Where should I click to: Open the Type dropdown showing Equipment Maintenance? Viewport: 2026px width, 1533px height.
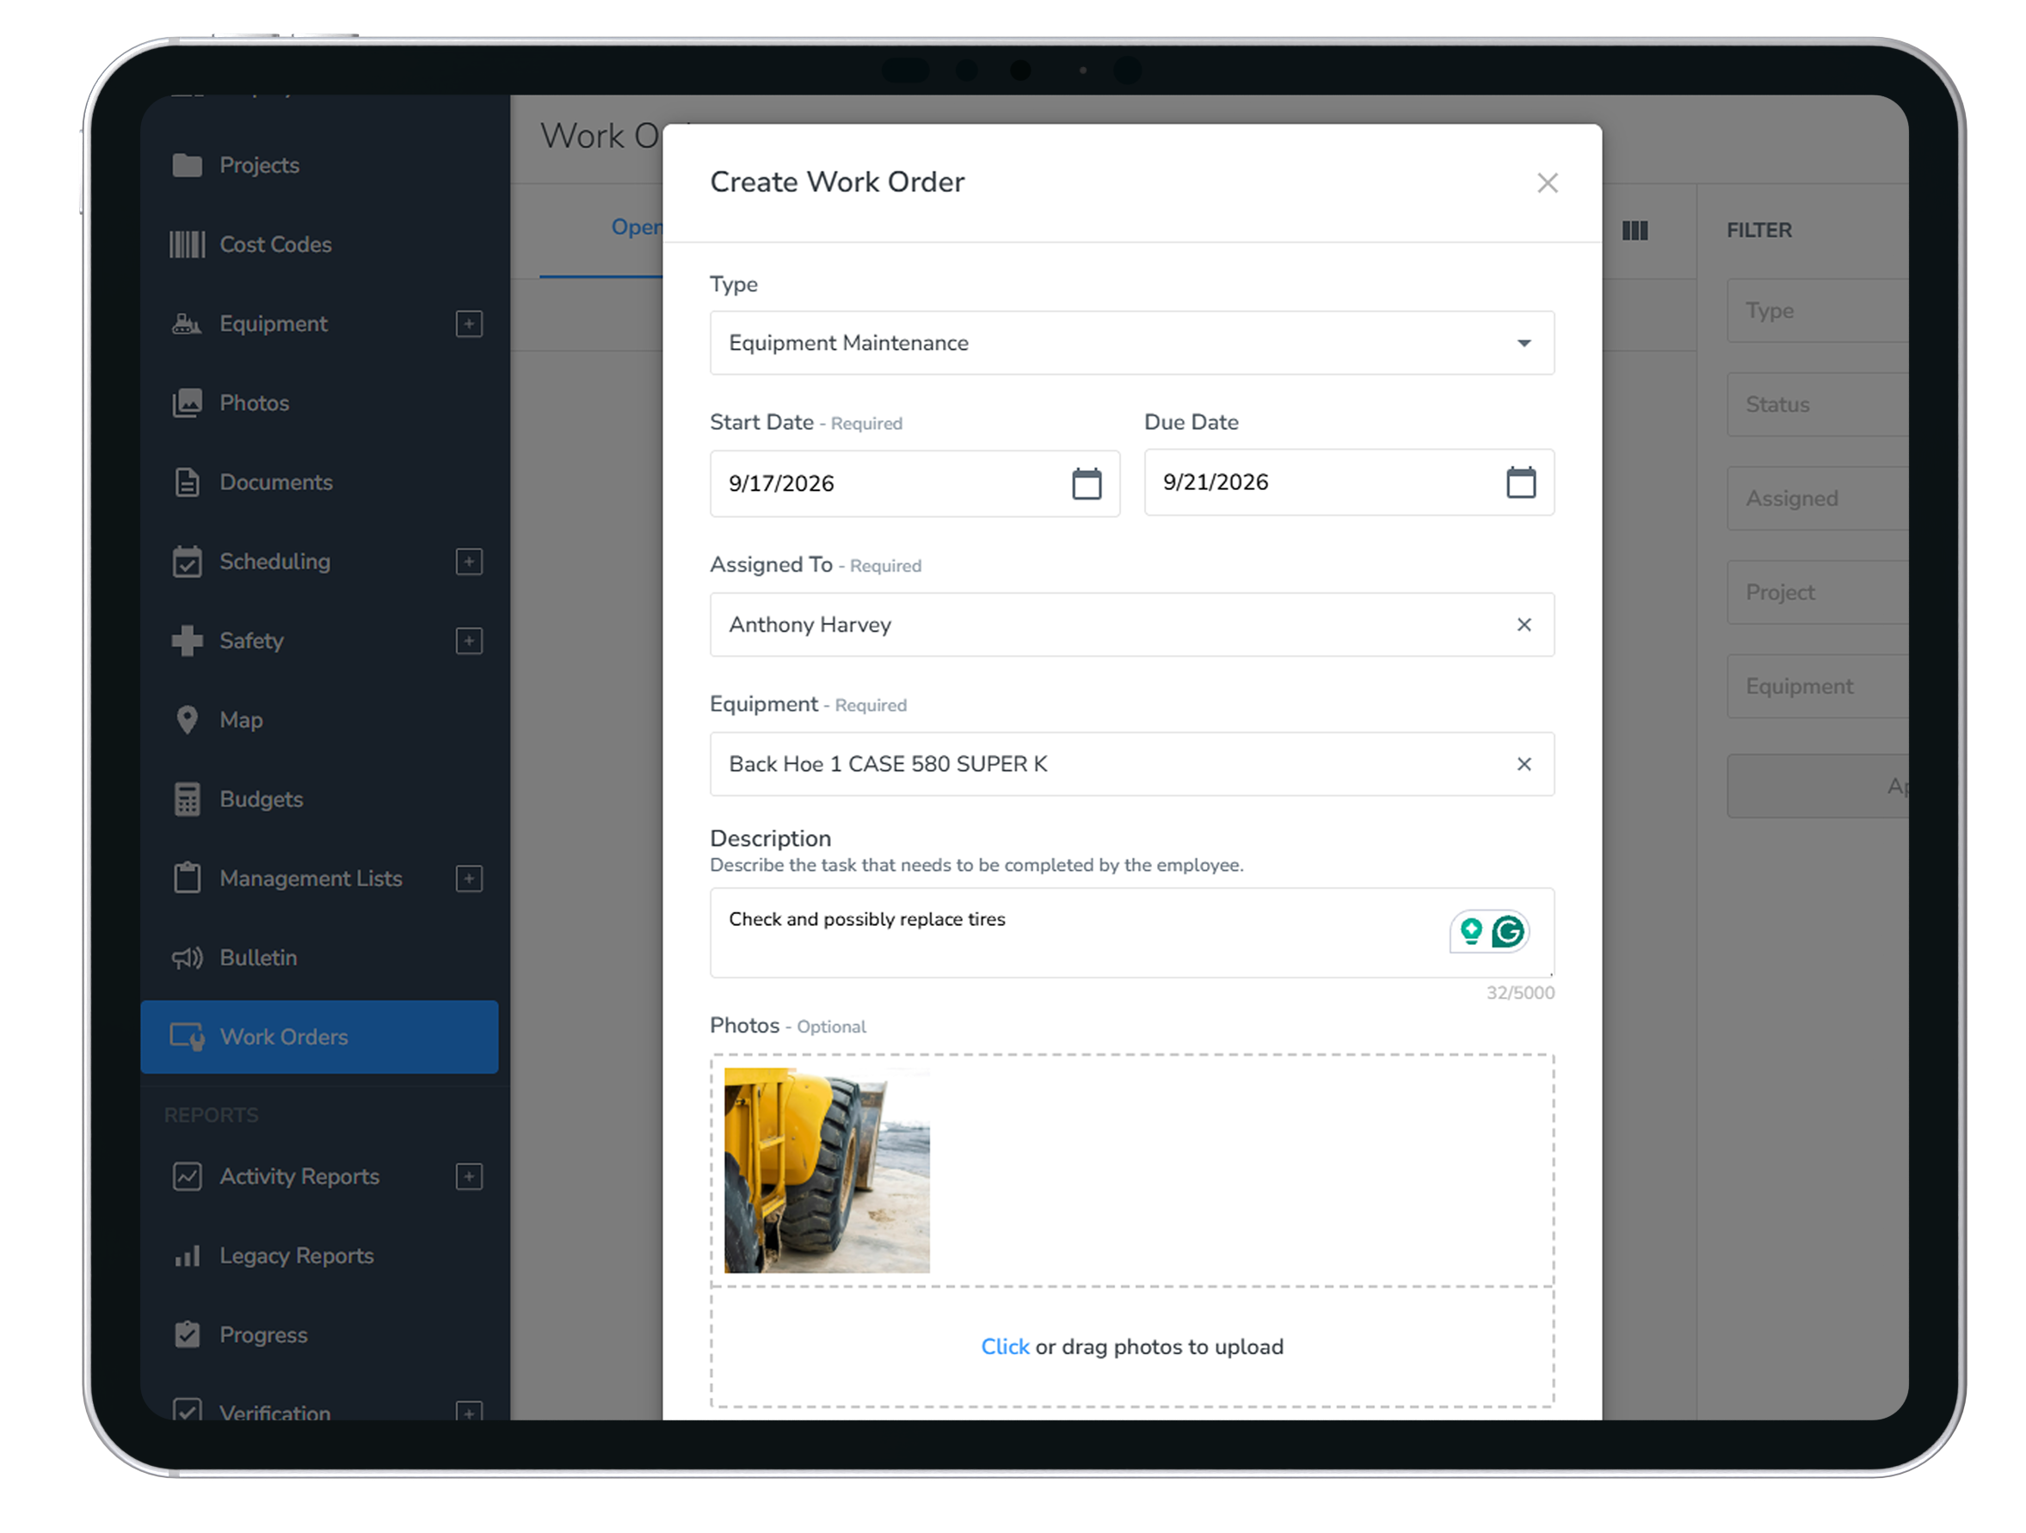(x=1131, y=342)
